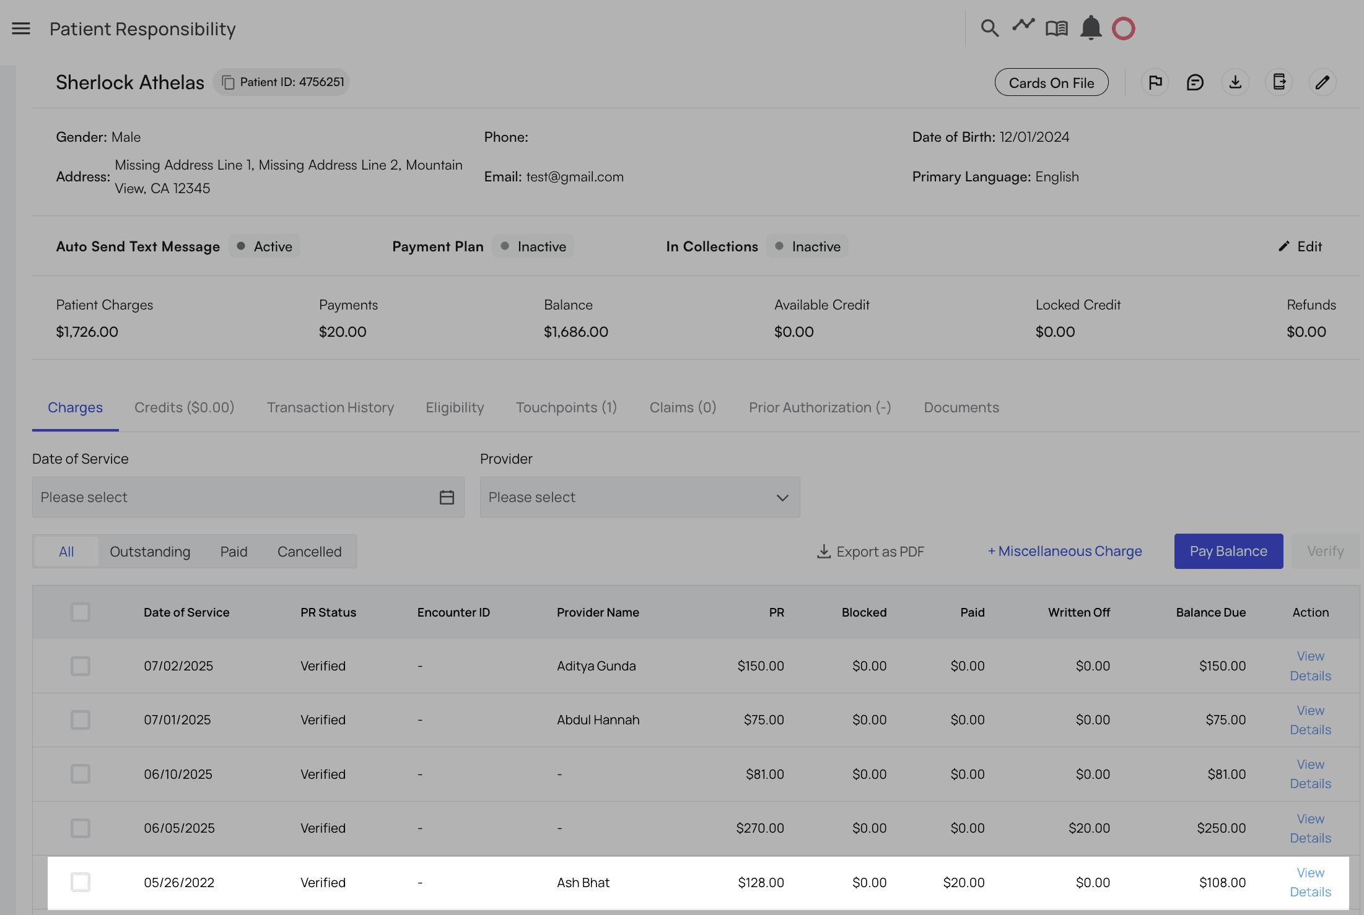The width and height of the screenshot is (1364, 915).
Task: Edit patient with the pencil icon
Action: [1322, 82]
